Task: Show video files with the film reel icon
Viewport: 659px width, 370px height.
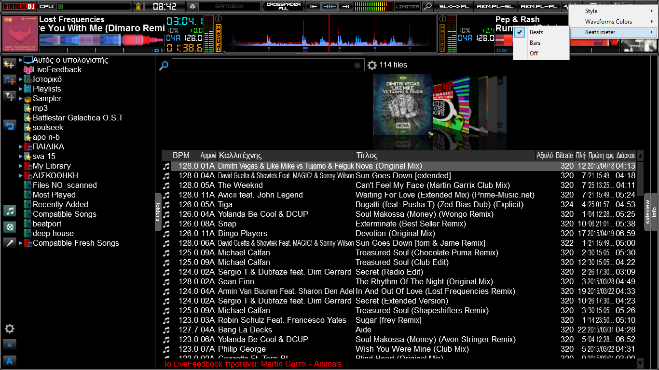Action: [x=9, y=226]
